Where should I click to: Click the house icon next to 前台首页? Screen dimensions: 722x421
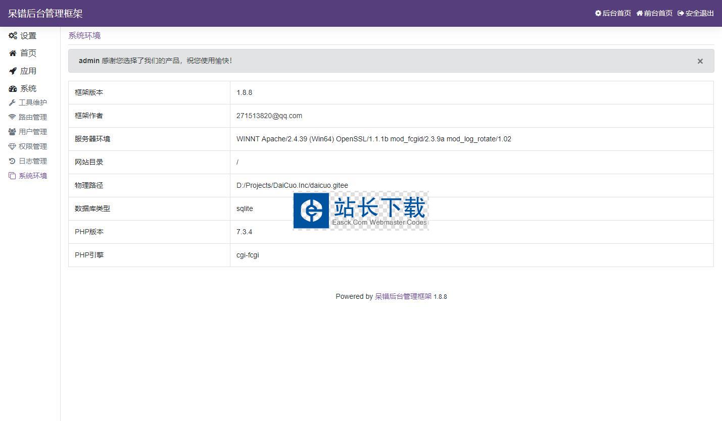tap(640, 13)
